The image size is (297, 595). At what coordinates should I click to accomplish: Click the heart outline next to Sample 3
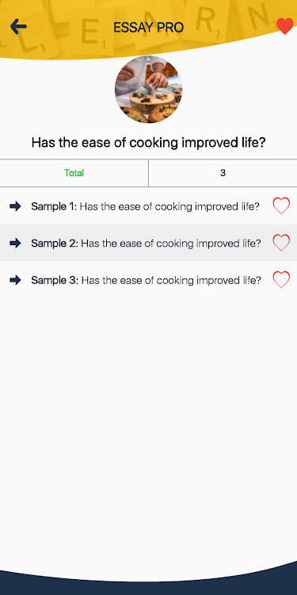click(x=281, y=280)
